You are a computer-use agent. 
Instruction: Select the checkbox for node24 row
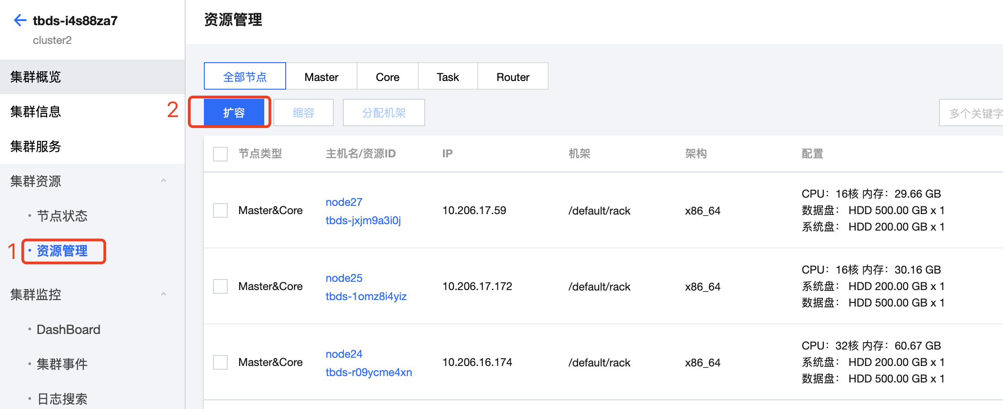pos(220,362)
